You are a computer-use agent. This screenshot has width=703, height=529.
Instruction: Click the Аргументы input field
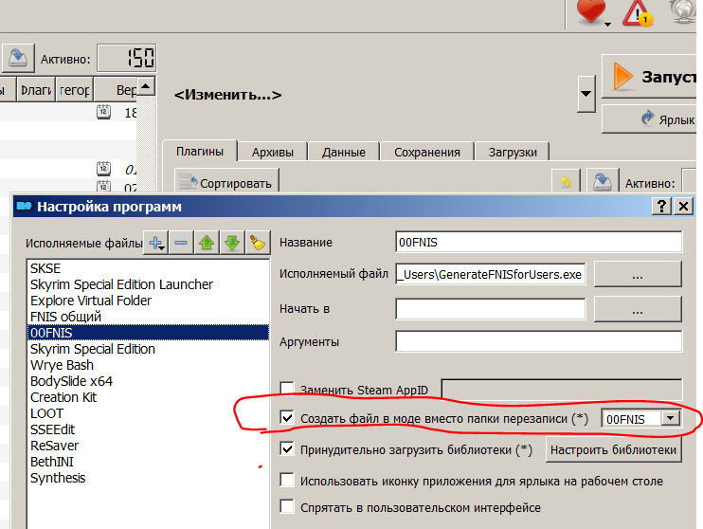pos(538,341)
